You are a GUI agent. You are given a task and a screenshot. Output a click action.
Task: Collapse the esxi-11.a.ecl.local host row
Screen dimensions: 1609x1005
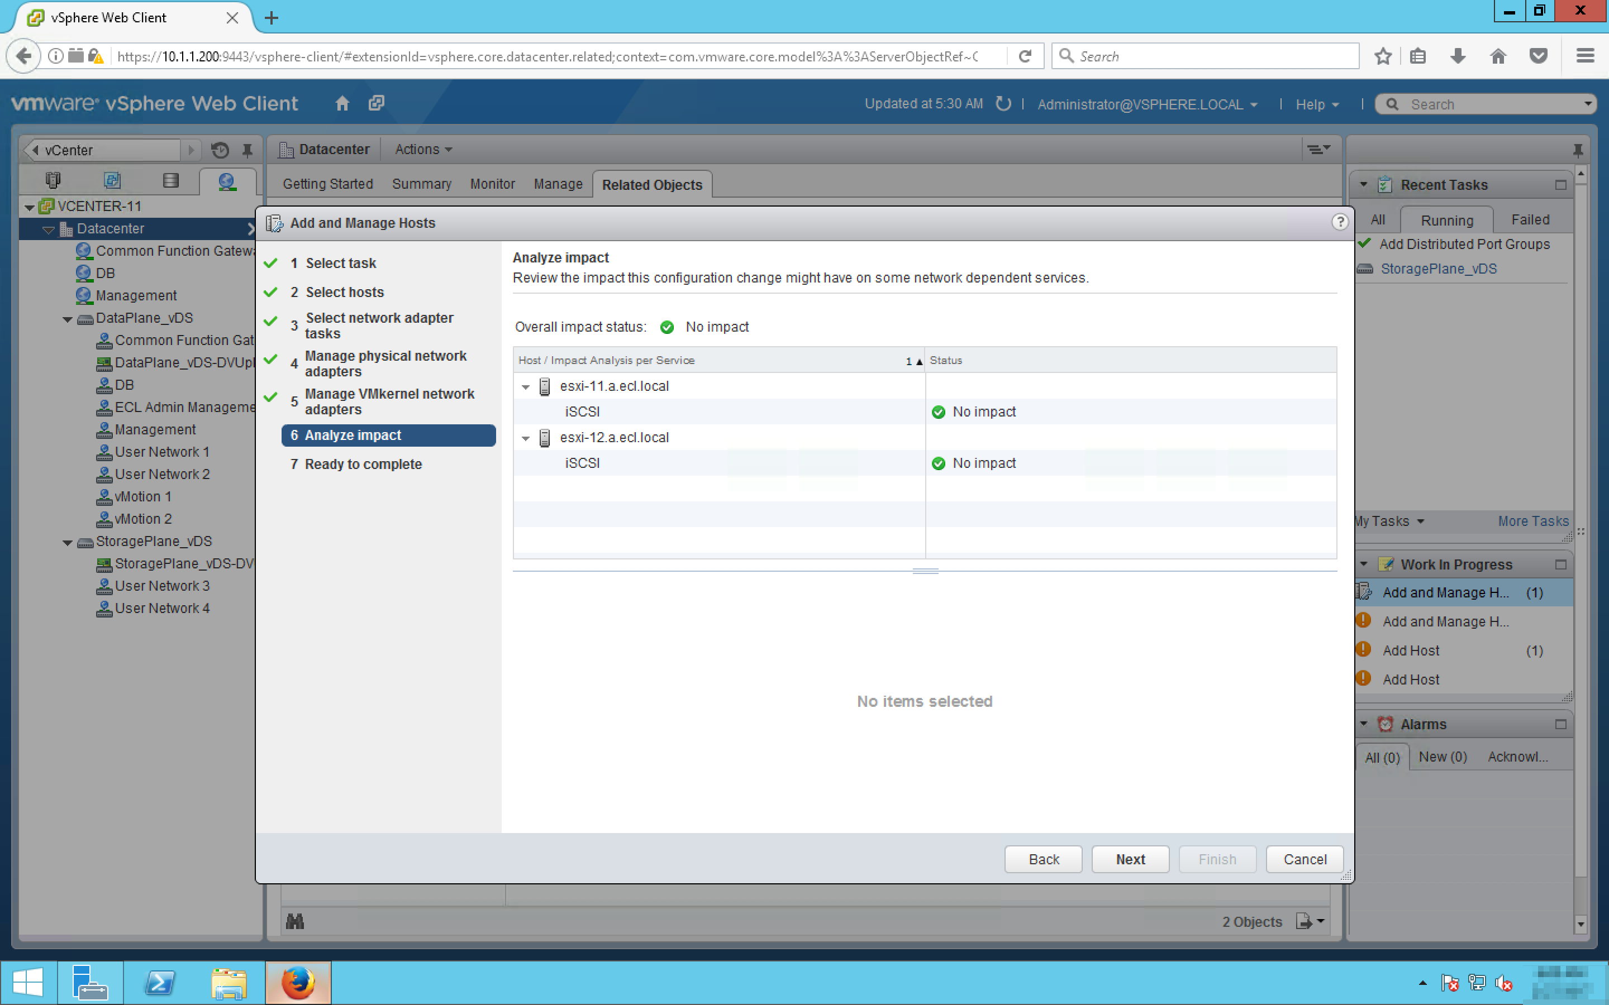[525, 386]
